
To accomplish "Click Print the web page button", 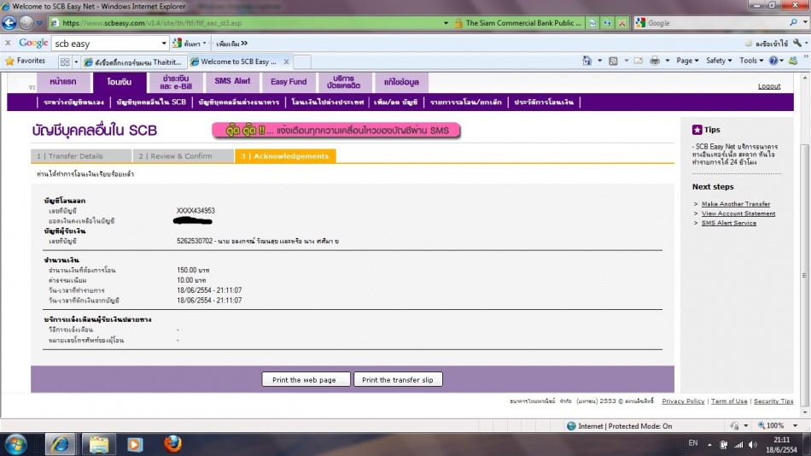I will point(304,380).
